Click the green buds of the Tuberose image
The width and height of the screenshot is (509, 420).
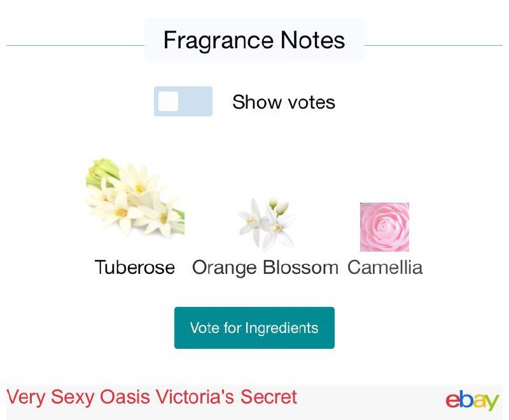pos(102,170)
